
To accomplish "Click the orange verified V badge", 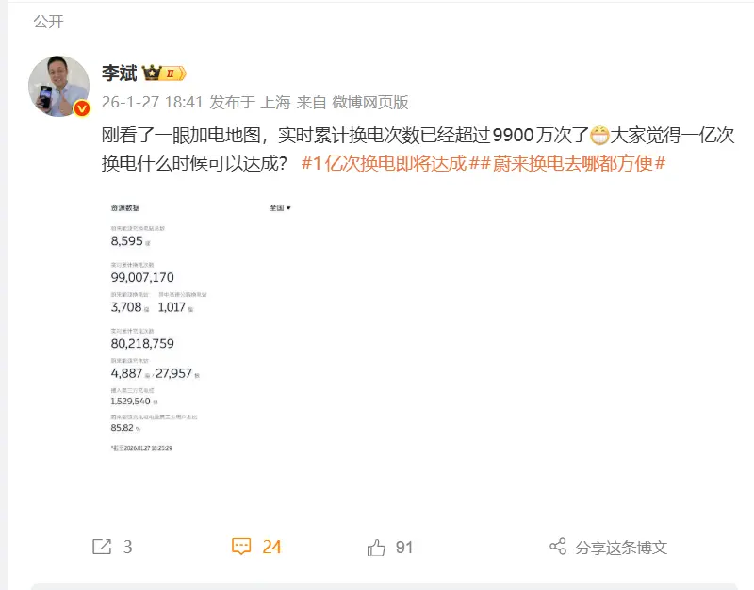I will click(x=82, y=108).
